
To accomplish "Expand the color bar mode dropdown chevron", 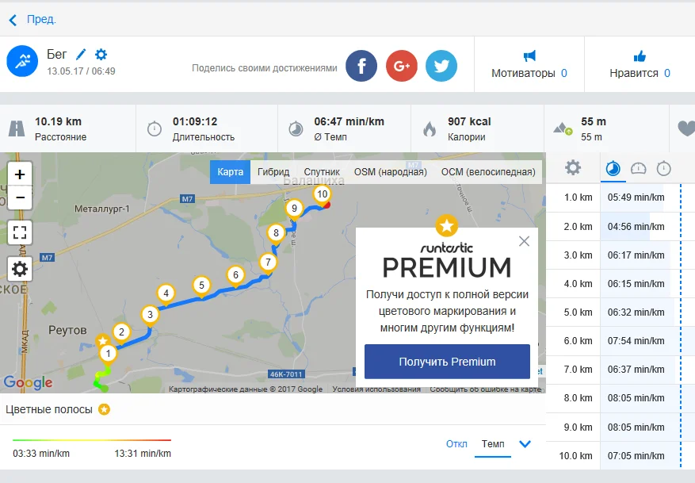I will point(525,444).
